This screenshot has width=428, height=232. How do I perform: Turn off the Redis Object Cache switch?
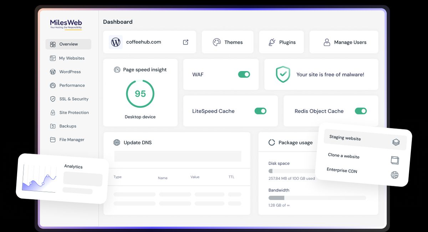click(x=361, y=111)
